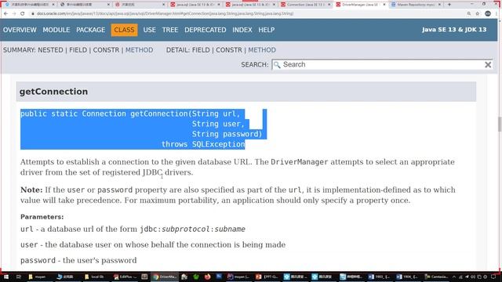
Task: Jump to NESTED summary
Action: pyautogui.click(x=50, y=50)
